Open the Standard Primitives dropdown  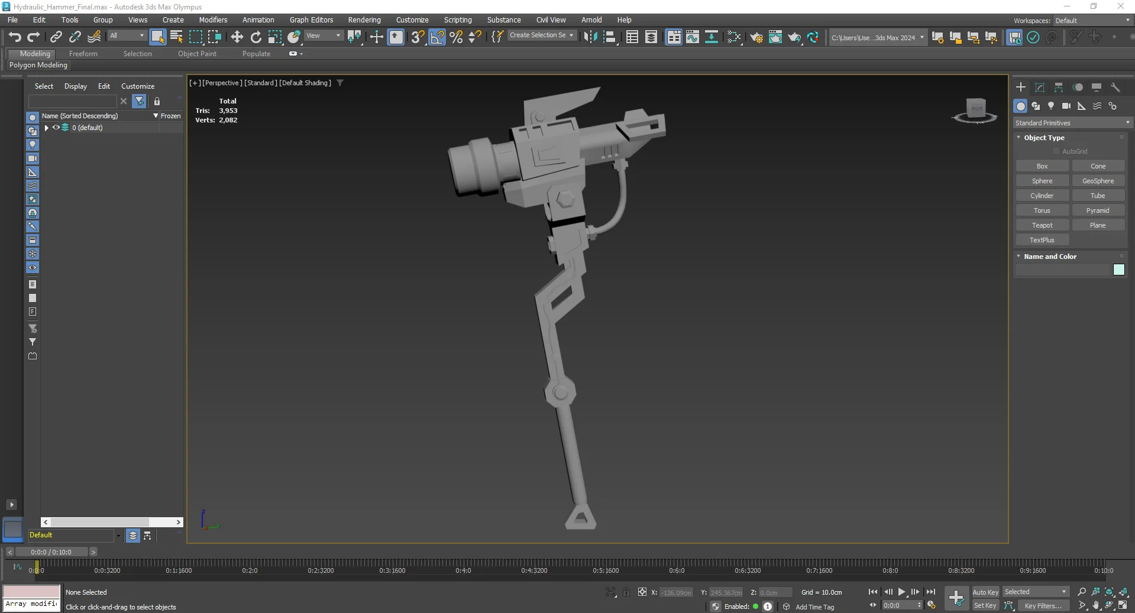(1072, 123)
